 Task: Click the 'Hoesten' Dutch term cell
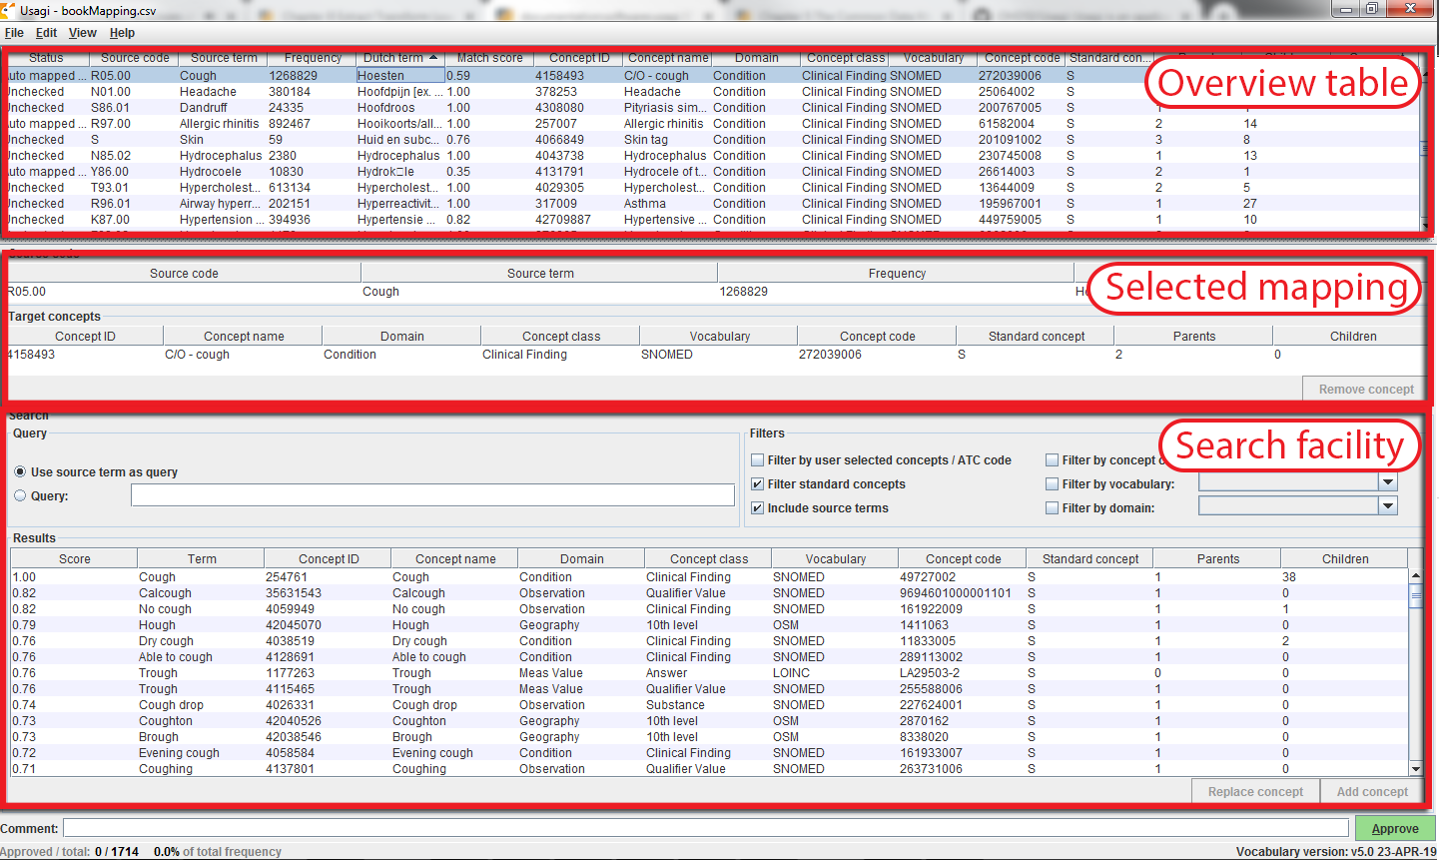tap(400, 76)
